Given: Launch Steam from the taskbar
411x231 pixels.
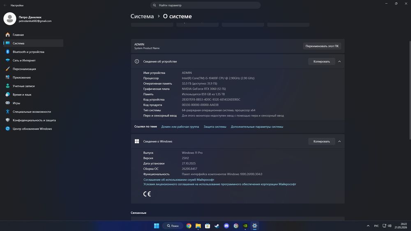Looking at the screenshot, I should (x=217, y=226).
